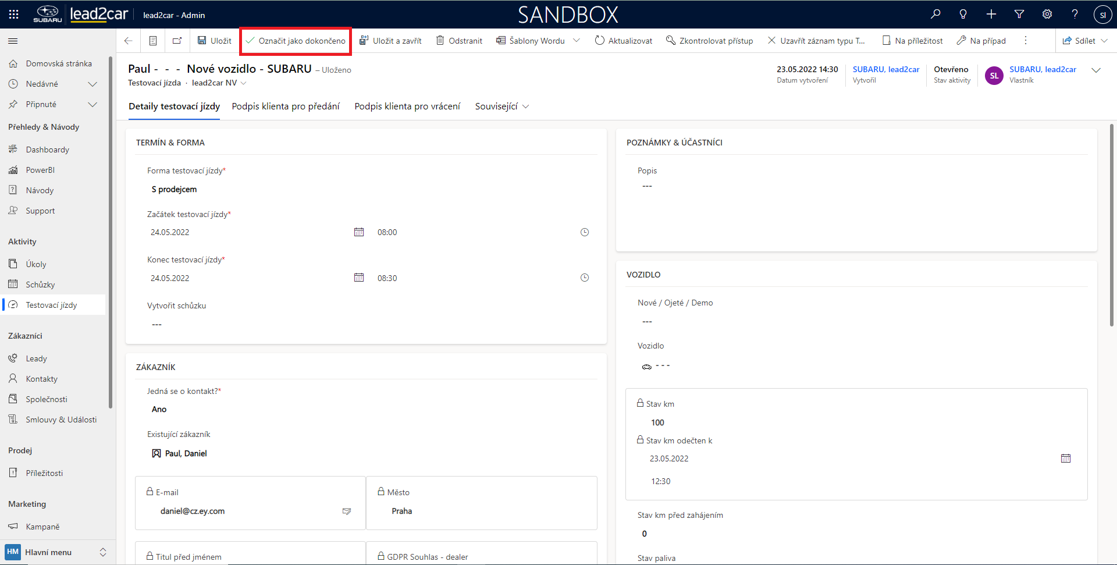Viewport: 1117px width, 565px height.
Task: Open the Paul, Daniel customer link
Action: (186, 453)
